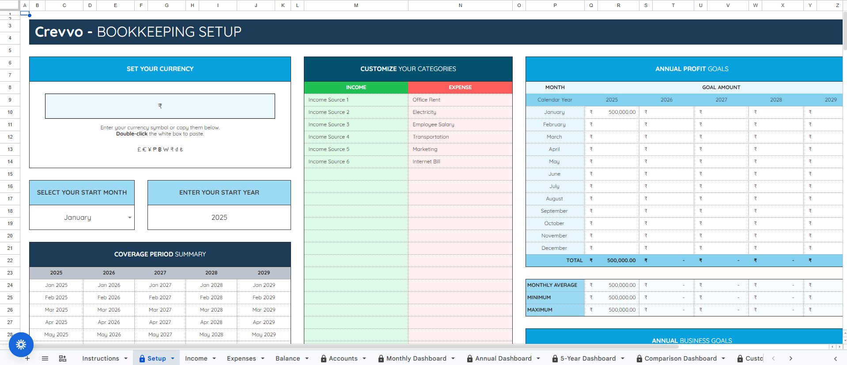This screenshot has height=365, width=847.
Task: Click the 'Marketing' expense cell
Action: 460,149
